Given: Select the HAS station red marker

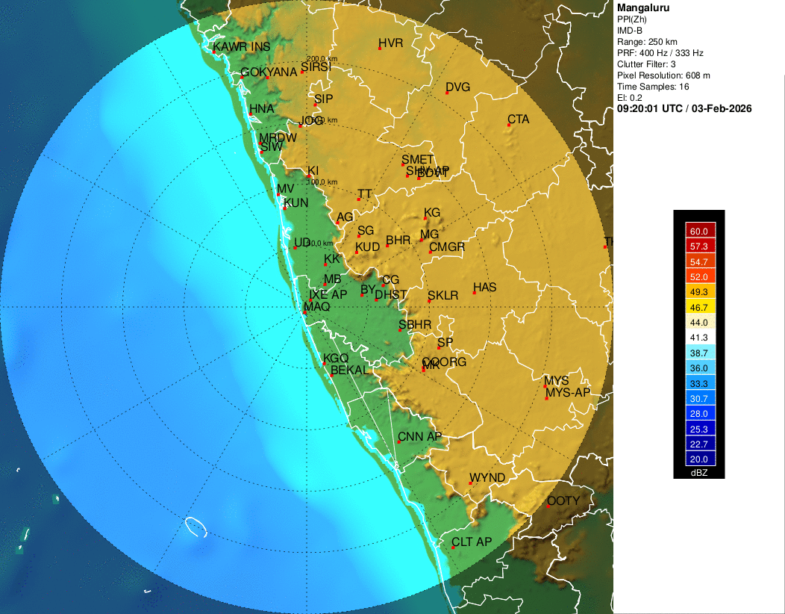Looking at the screenshot, I should tap(474, 293).
